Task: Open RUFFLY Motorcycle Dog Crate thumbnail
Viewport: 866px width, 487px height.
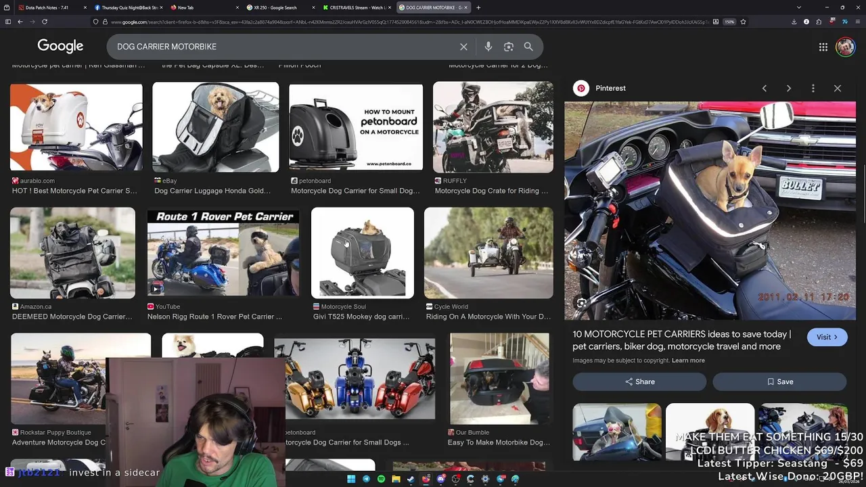Action: click(x=493, y=127)
